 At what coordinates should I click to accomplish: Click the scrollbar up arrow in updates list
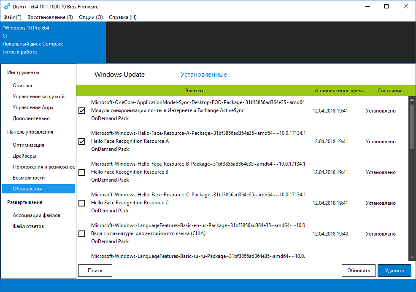(412, 100)
